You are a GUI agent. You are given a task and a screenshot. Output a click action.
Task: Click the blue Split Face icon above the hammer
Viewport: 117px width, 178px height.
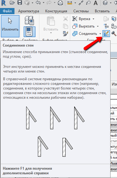[x=114, y=19]
